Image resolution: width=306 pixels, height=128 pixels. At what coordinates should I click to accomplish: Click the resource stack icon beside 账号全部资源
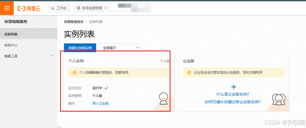[78, 8]
